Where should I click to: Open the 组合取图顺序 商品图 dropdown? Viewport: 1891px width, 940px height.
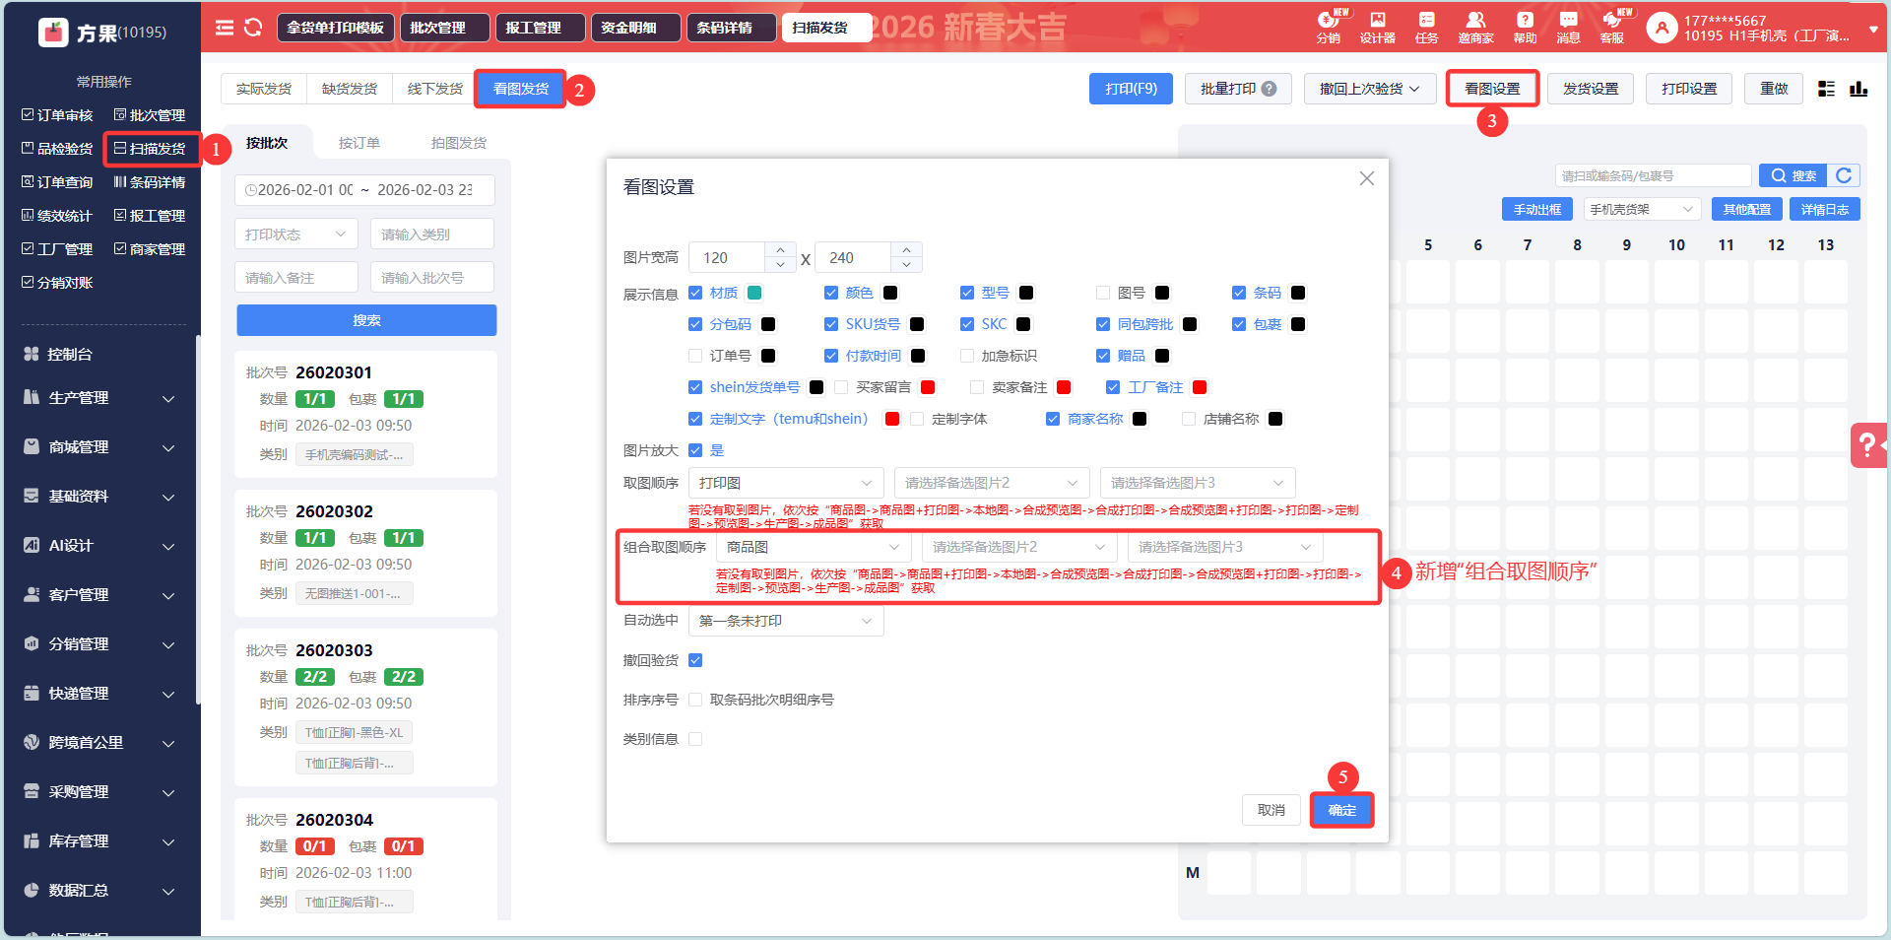[x=814, y=547]
